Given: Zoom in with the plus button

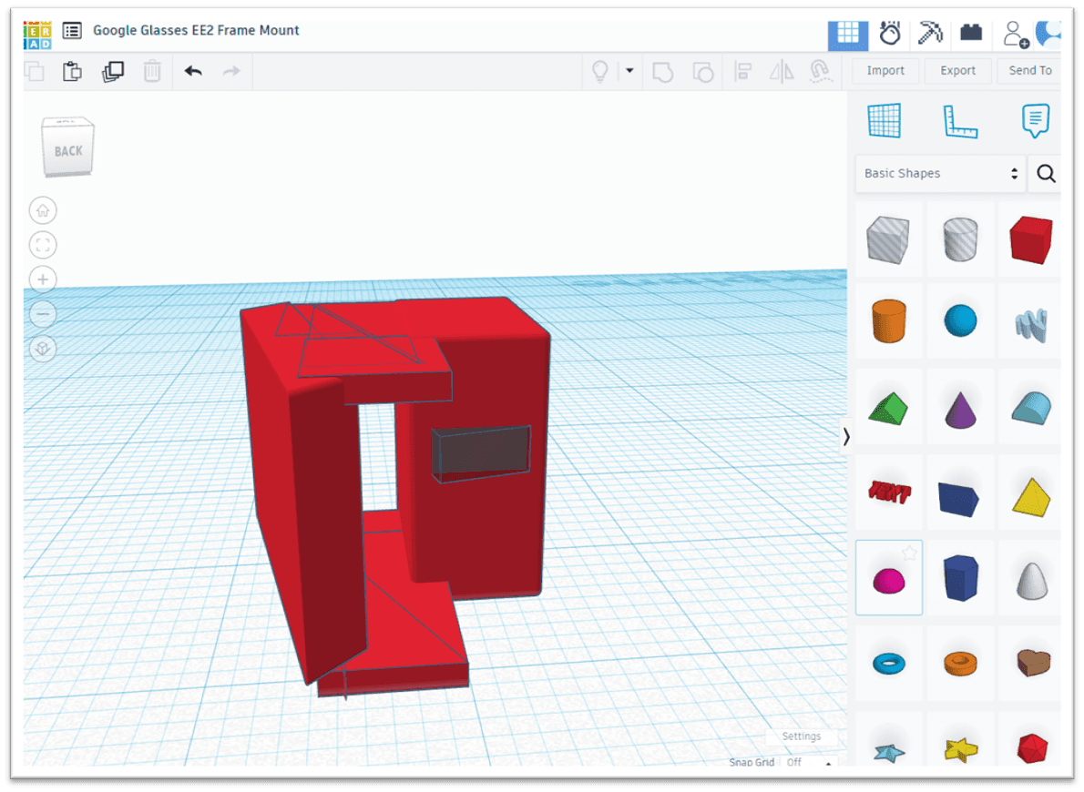Looking at the screenshot, I should point(43,279).
